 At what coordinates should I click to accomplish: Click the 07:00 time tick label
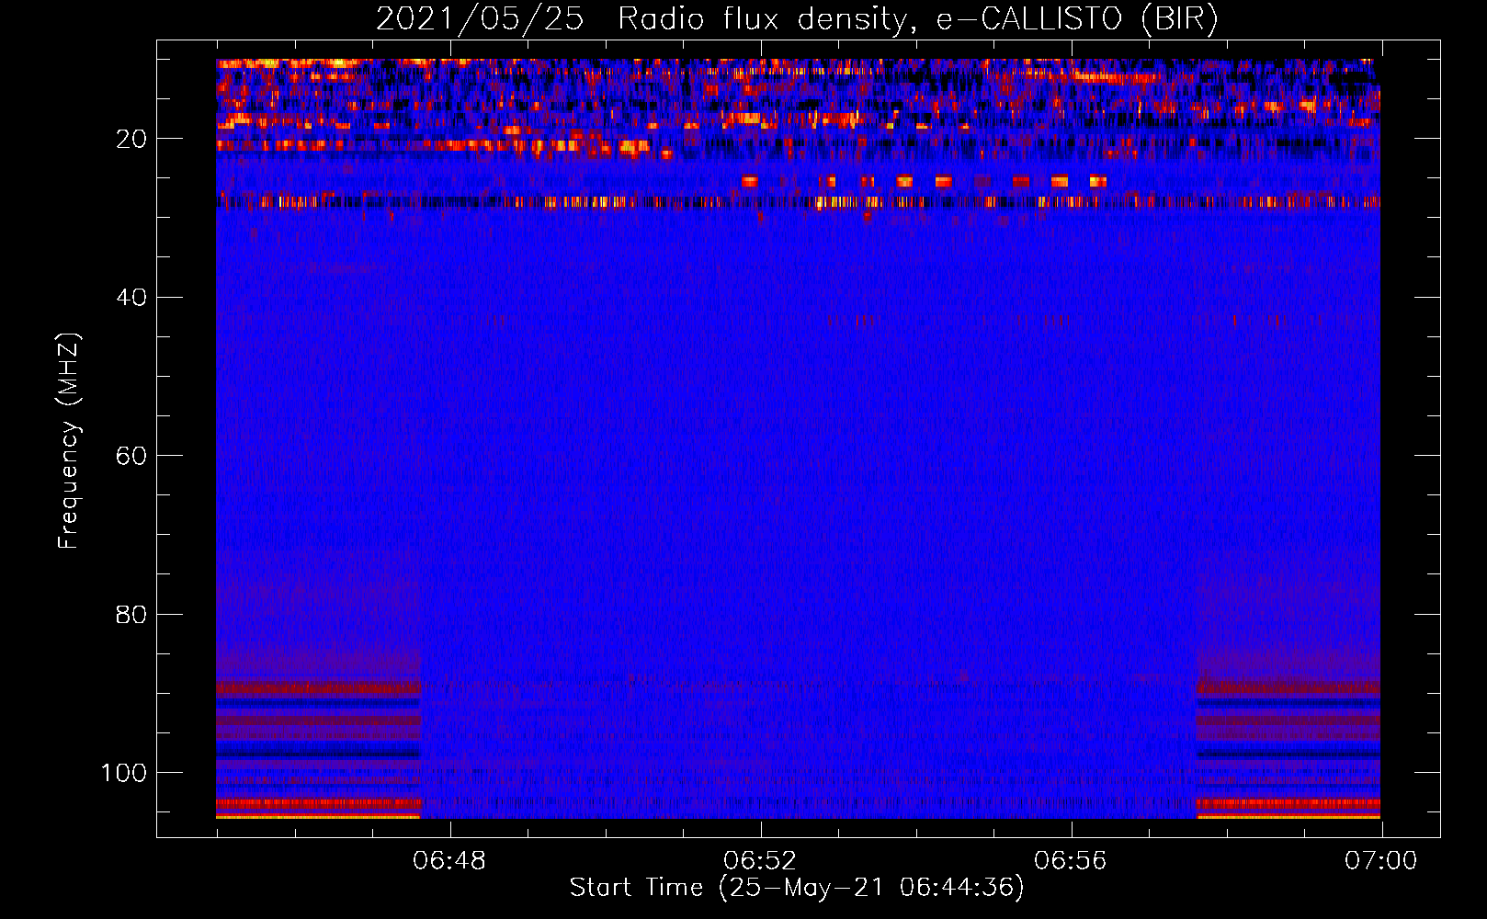[1381, 861]
